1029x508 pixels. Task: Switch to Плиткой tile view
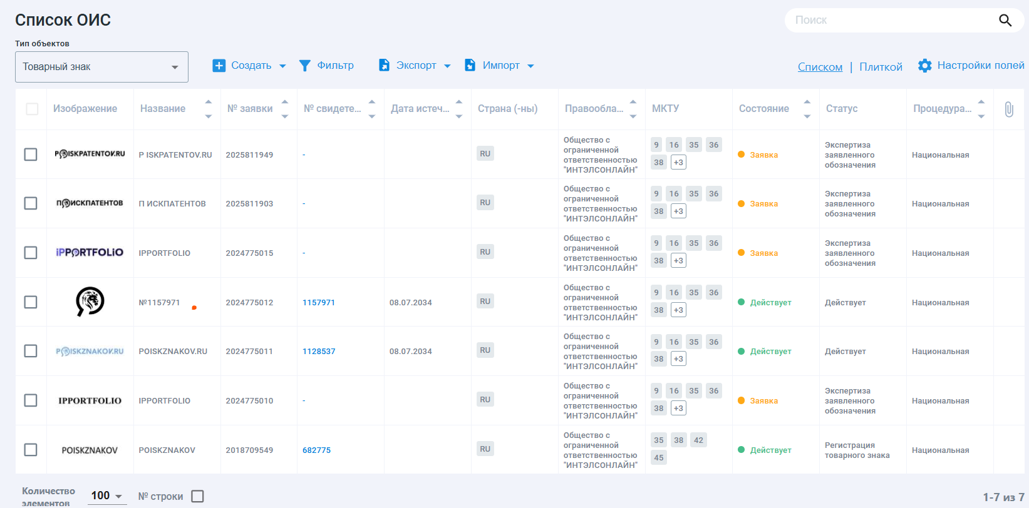[881, 67]
